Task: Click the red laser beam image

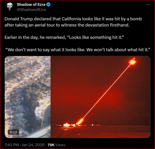Action: click(x=100, y=97)
